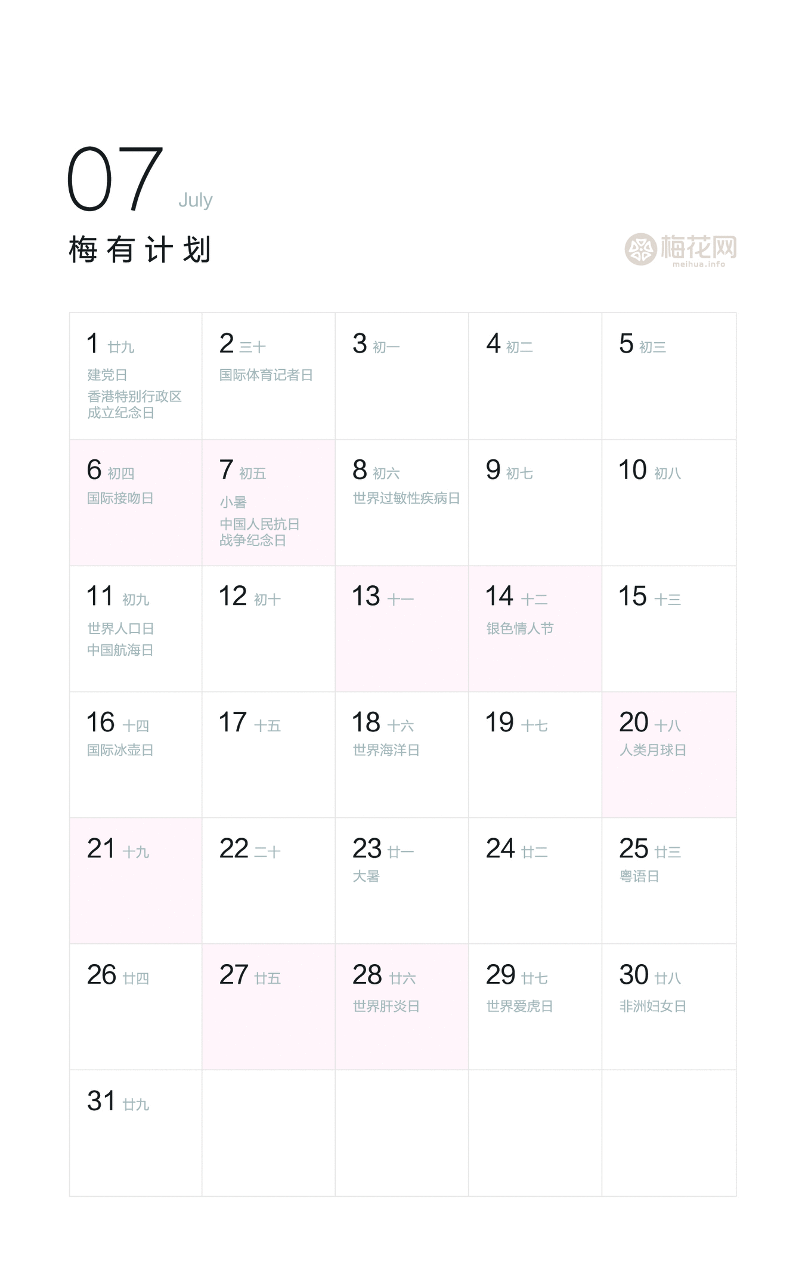Open the 世界过敏性疾病日 event

tap(406, 498)
